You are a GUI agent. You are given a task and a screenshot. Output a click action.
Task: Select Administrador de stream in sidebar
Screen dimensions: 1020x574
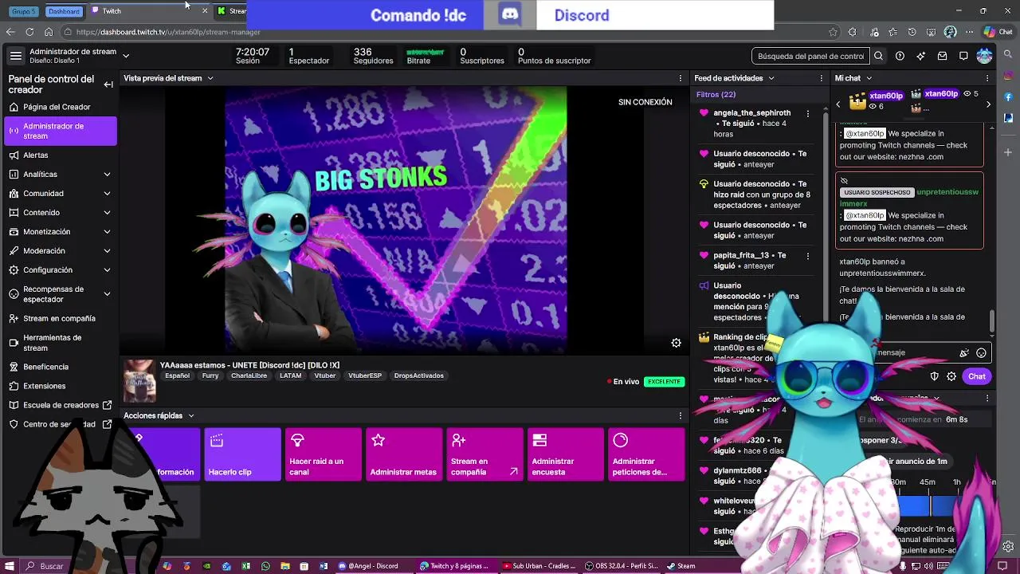pyautogui.click(x=61, y=131)
